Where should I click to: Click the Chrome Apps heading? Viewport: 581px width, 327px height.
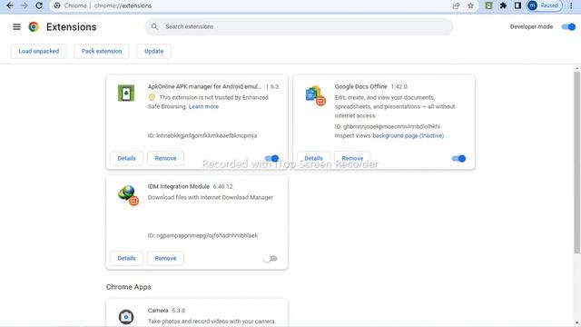pyautogui.click(x=129, y=287)
